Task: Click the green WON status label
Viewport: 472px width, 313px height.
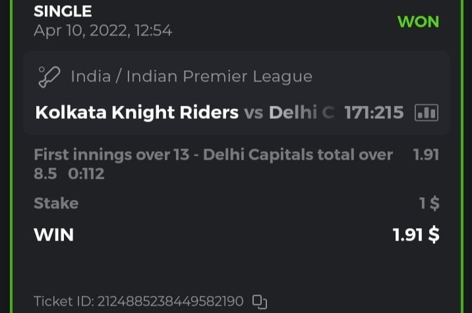Action: coord(418,22)
